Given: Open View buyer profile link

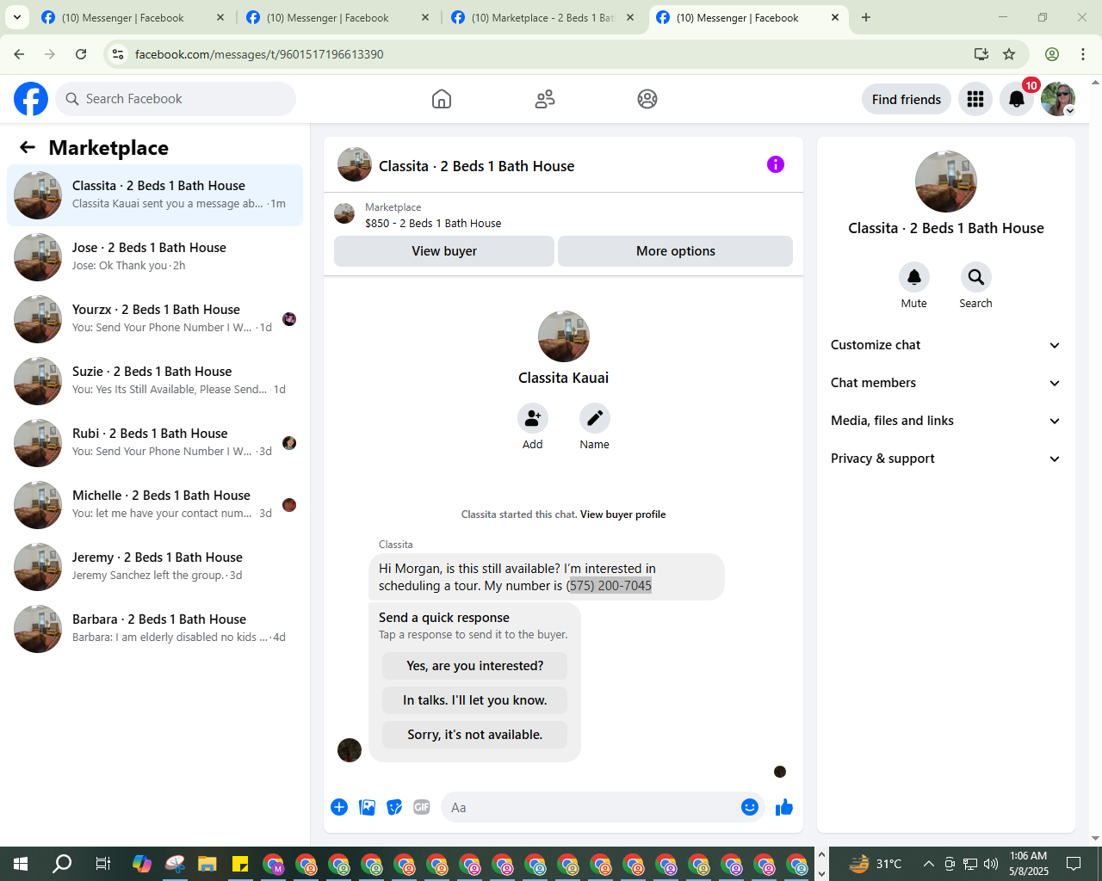Looking at the screenshot, I should pos(623,514).
